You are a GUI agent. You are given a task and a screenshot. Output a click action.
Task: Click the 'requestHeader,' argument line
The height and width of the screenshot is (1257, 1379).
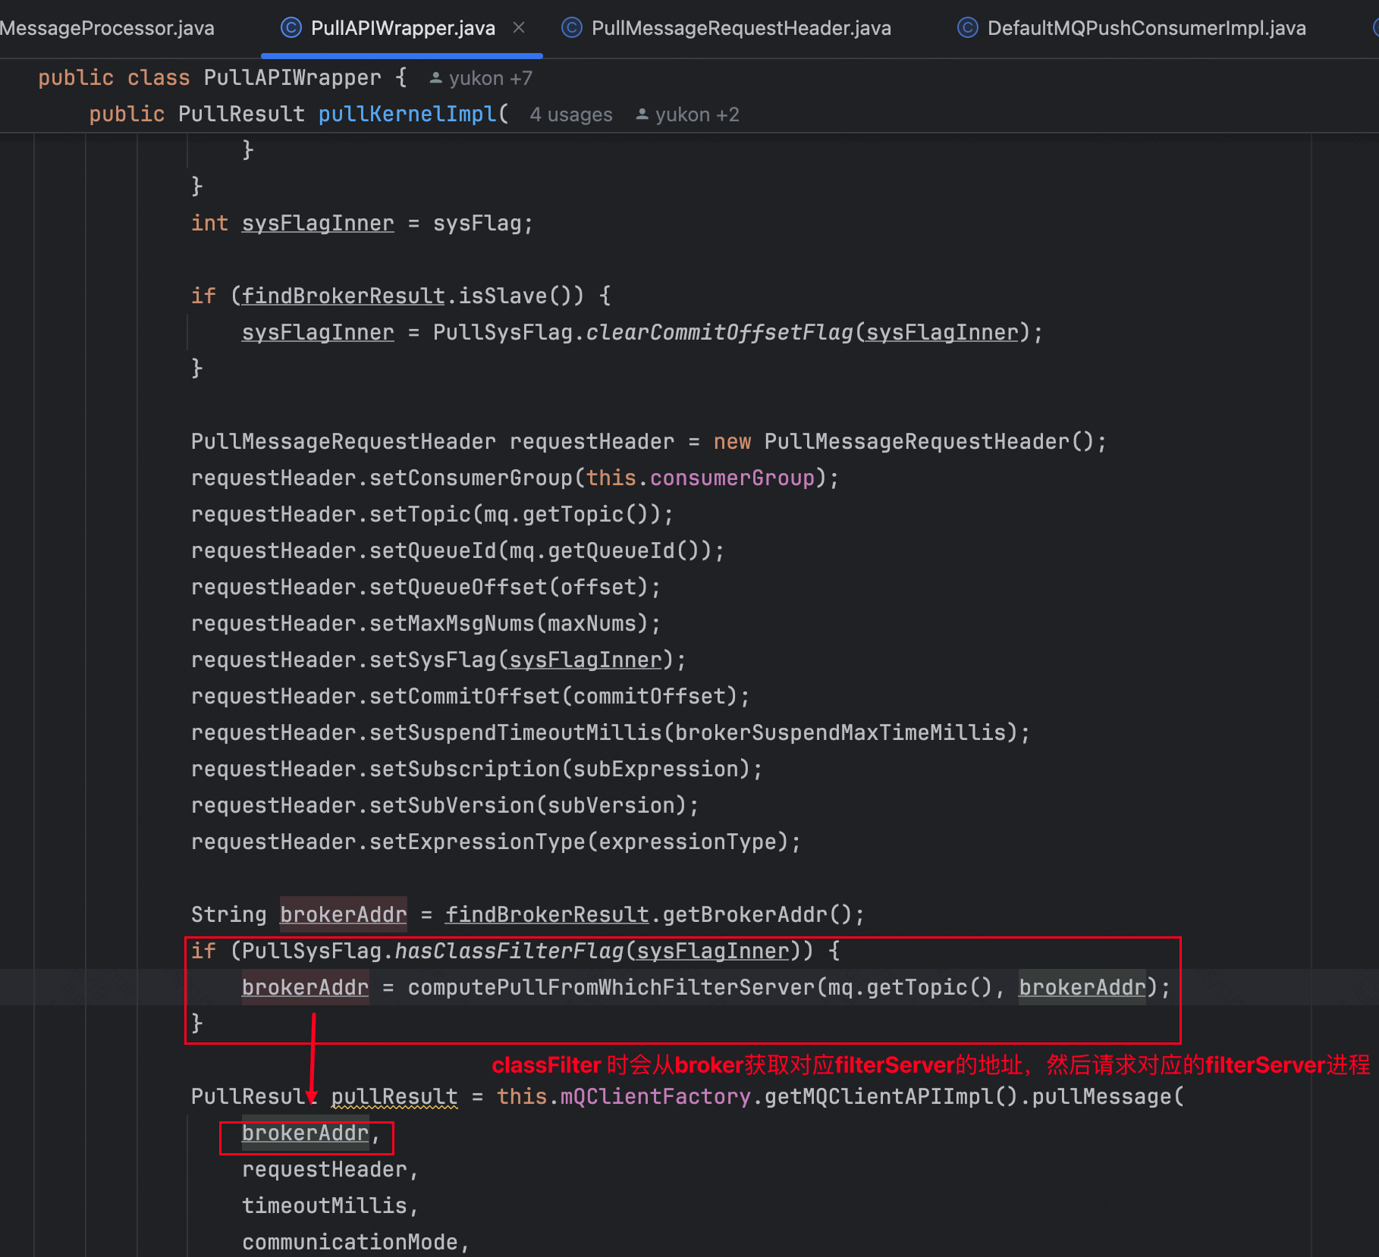tap(330, 1169)
